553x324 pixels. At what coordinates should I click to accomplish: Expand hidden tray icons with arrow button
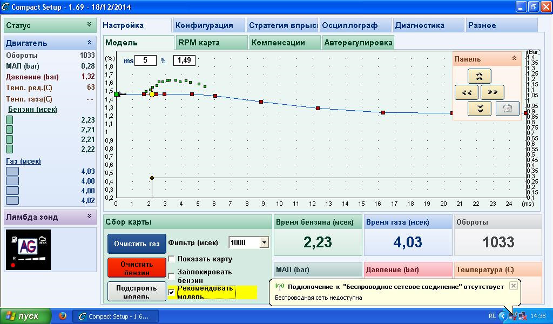[503, 316]
